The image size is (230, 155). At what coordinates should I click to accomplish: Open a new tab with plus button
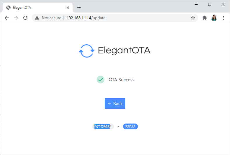click(x=79, y=8)
